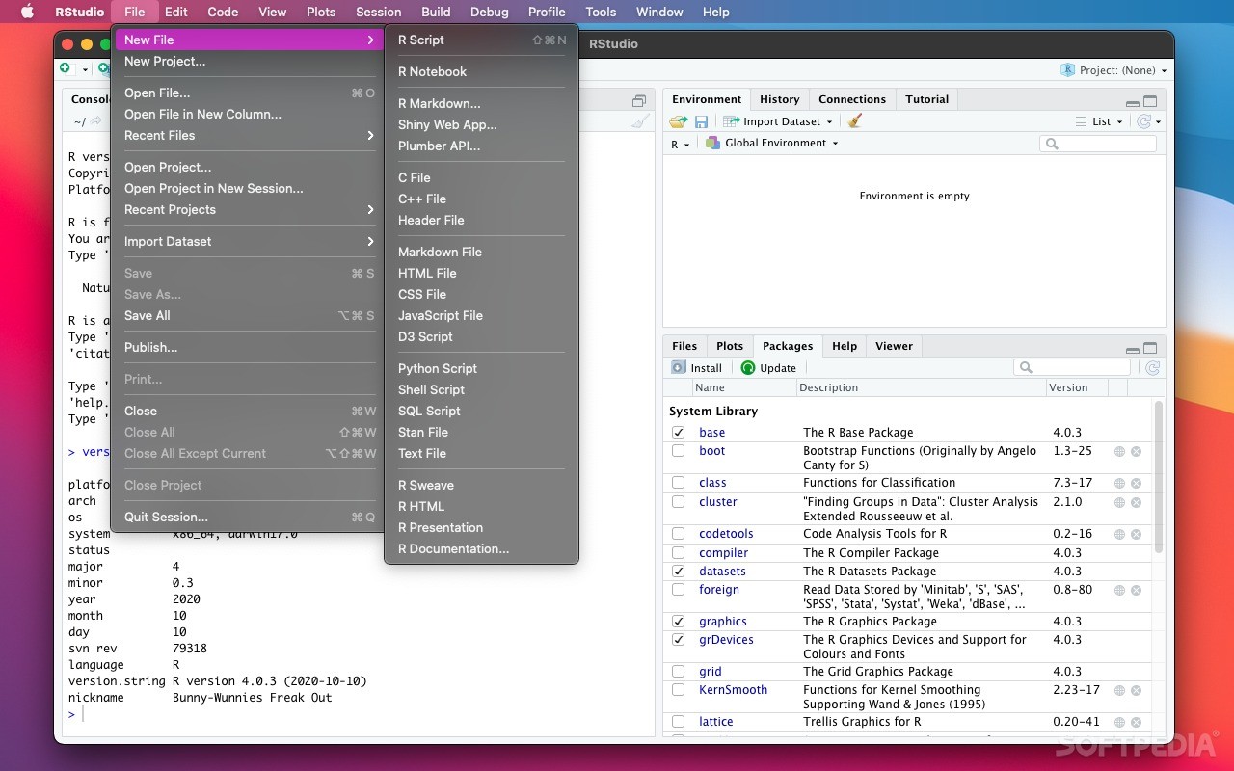
Task: Click the new file plus icon
Action: point(66,68)
